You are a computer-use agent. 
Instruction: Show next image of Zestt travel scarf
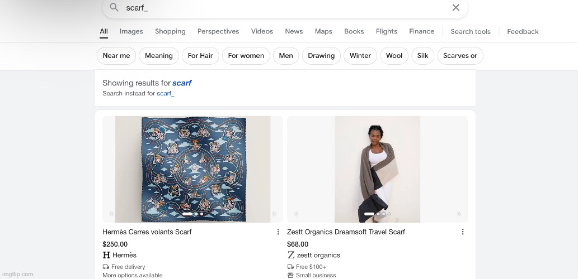pyautogui.click(x=459, y=214)
